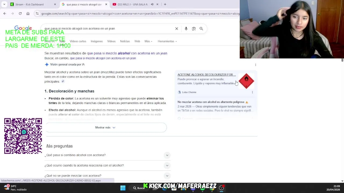Click the '1. Decoloración y manchas' heading

[x=69, y=91]
